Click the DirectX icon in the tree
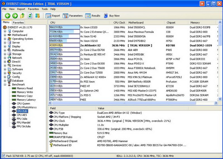Viewport: 223px width, 159px height. (9, 61)
